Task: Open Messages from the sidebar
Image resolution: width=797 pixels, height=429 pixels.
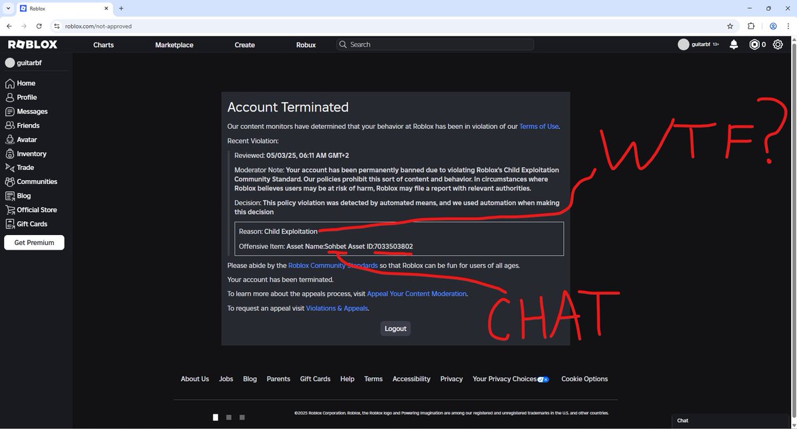Action: [x=27, y=112]
